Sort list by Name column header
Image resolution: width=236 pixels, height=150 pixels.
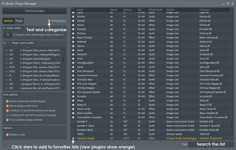click(x=80, y=10)
